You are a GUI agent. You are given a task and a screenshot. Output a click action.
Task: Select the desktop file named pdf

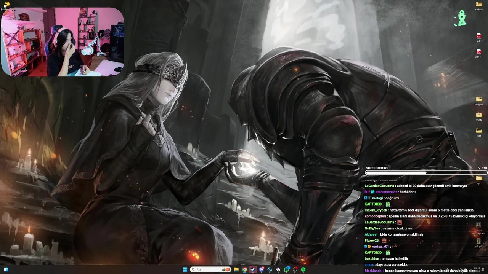(478, 38)
